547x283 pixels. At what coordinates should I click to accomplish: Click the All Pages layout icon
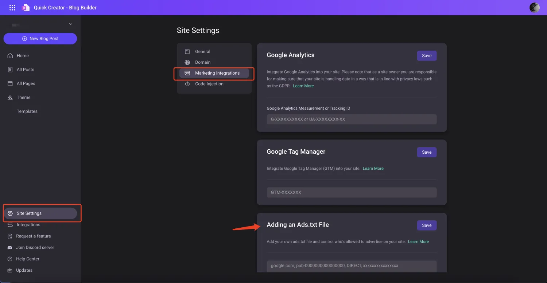pyautogui.click(x=10, y=83)
